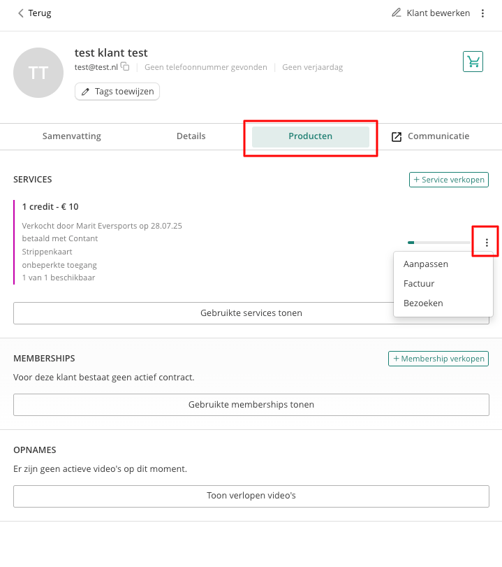
Task: Open the Details tab
Action: [191, 136]
